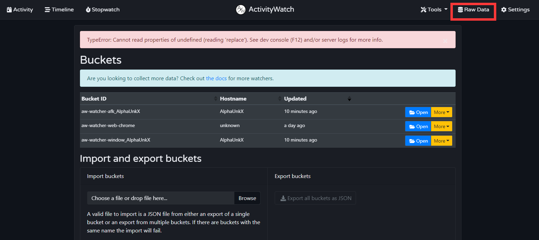This screenshot has height=240, width=539.
Task: Click the import file chooser field
Action: click(x=161, y=198)
